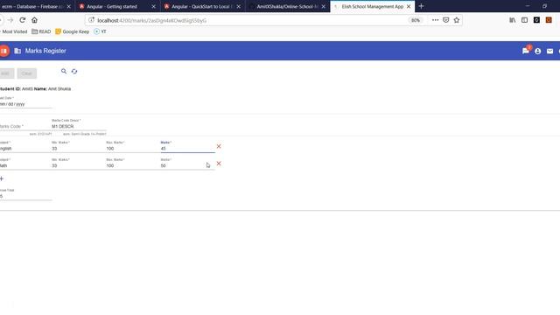
Task: Edit the M1 DESCR description field
Action: [x=79, y=126]
